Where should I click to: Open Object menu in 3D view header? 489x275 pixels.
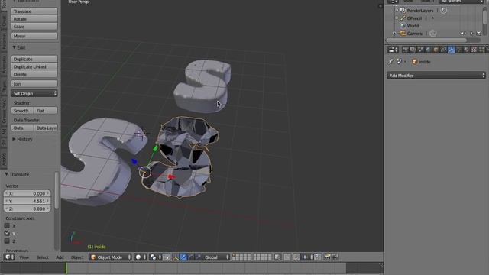click(x=77, y=257)
